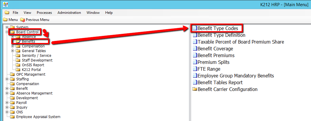Click the FTE Range document icon
Image resolution: width=311 pixels, height=121 pixels.
point(195,69)
